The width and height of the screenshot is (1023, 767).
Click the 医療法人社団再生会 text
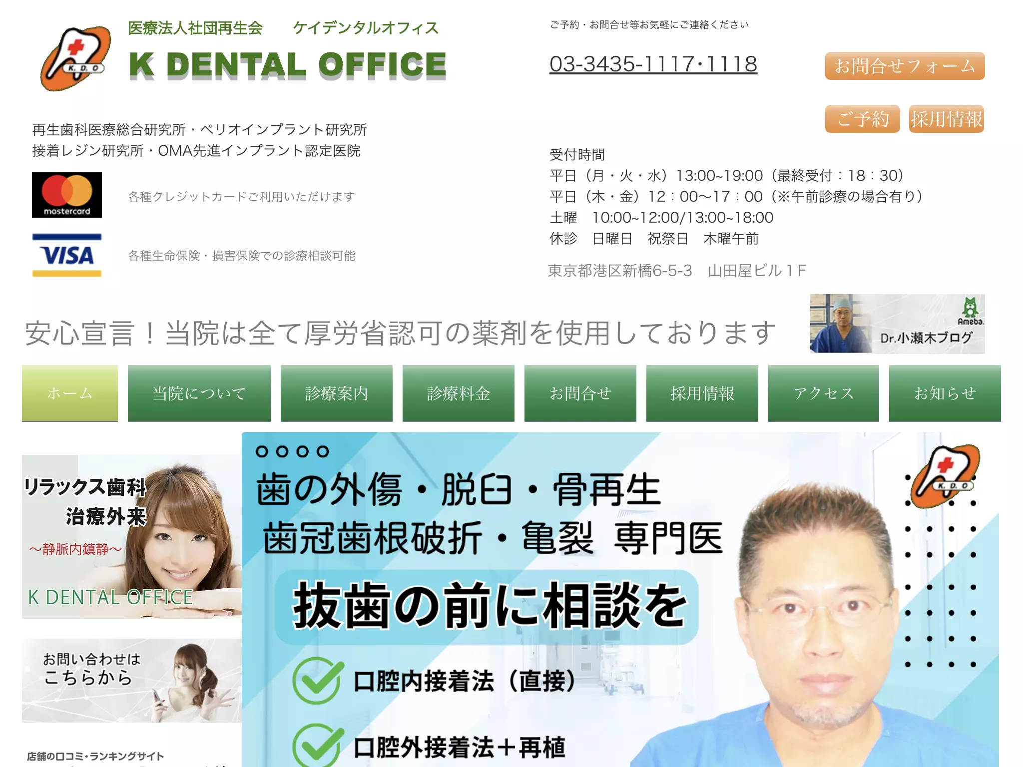pos(195,28)
